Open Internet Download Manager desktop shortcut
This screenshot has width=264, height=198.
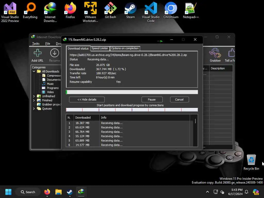click(50, 12)
